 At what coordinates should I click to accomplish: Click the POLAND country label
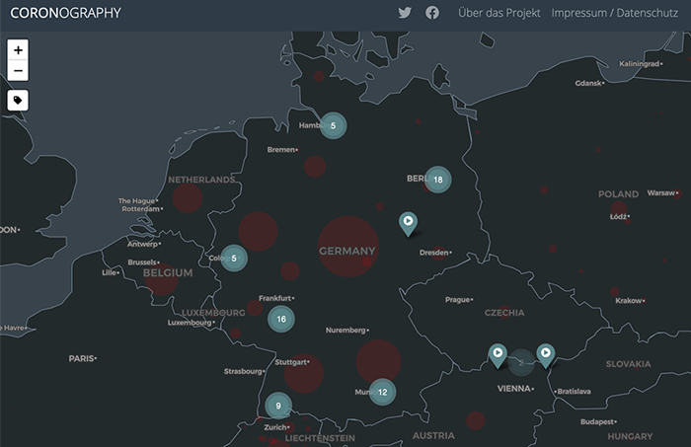(x=618, y=194)
